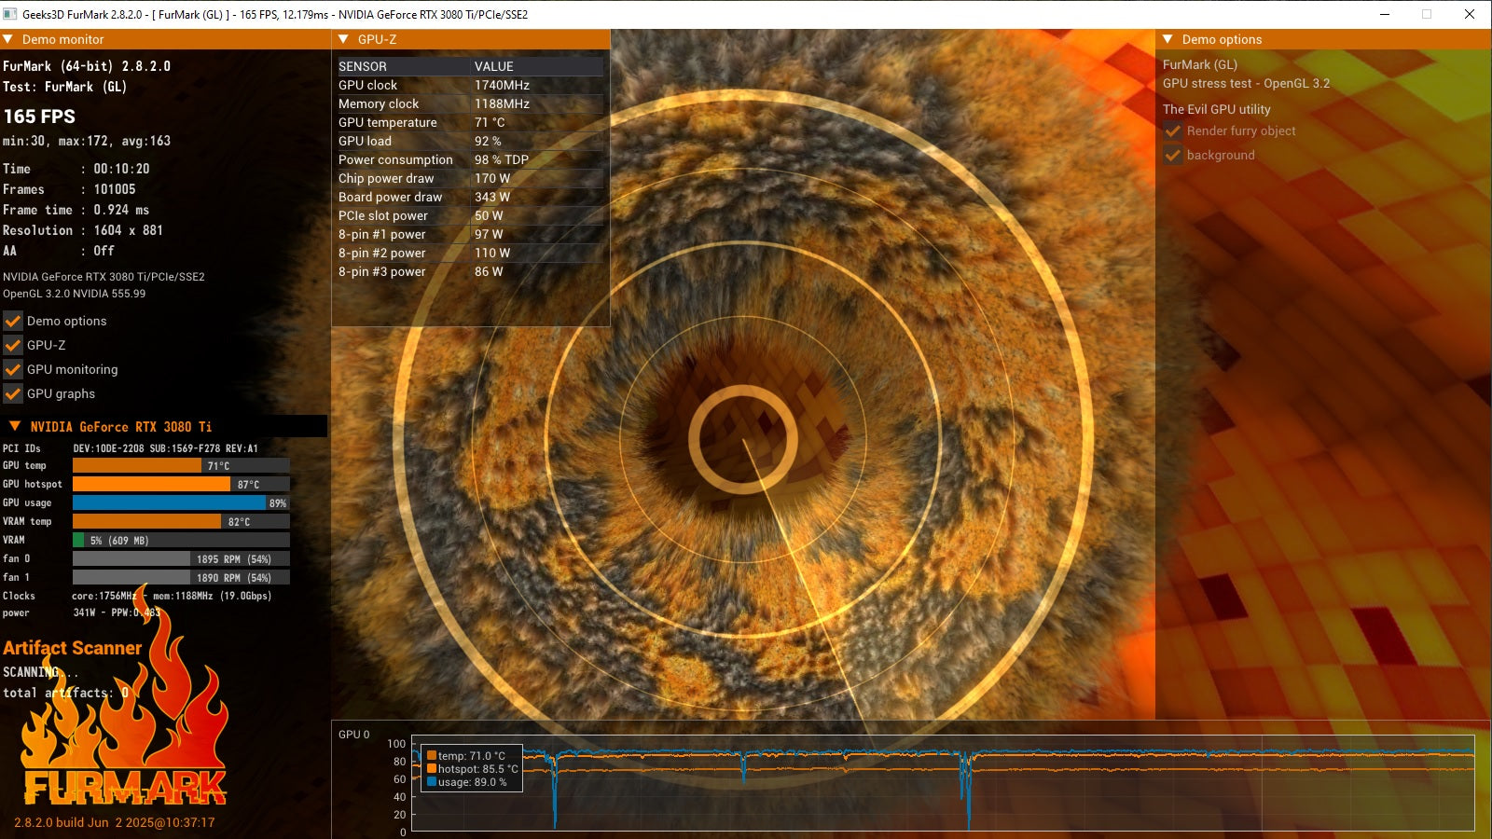The height and width of the screenshot is (839, 1492).
Task: Click the build version text at bottom
Action: [x=115, y=822]
